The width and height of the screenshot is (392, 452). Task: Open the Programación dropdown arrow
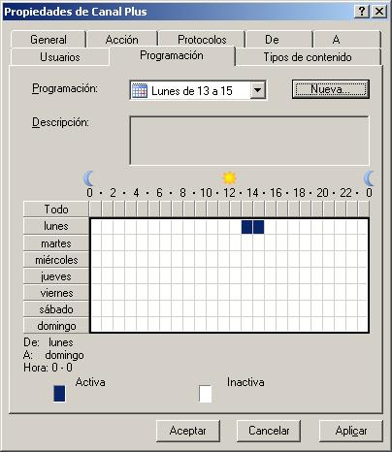(x=258, y=90)
